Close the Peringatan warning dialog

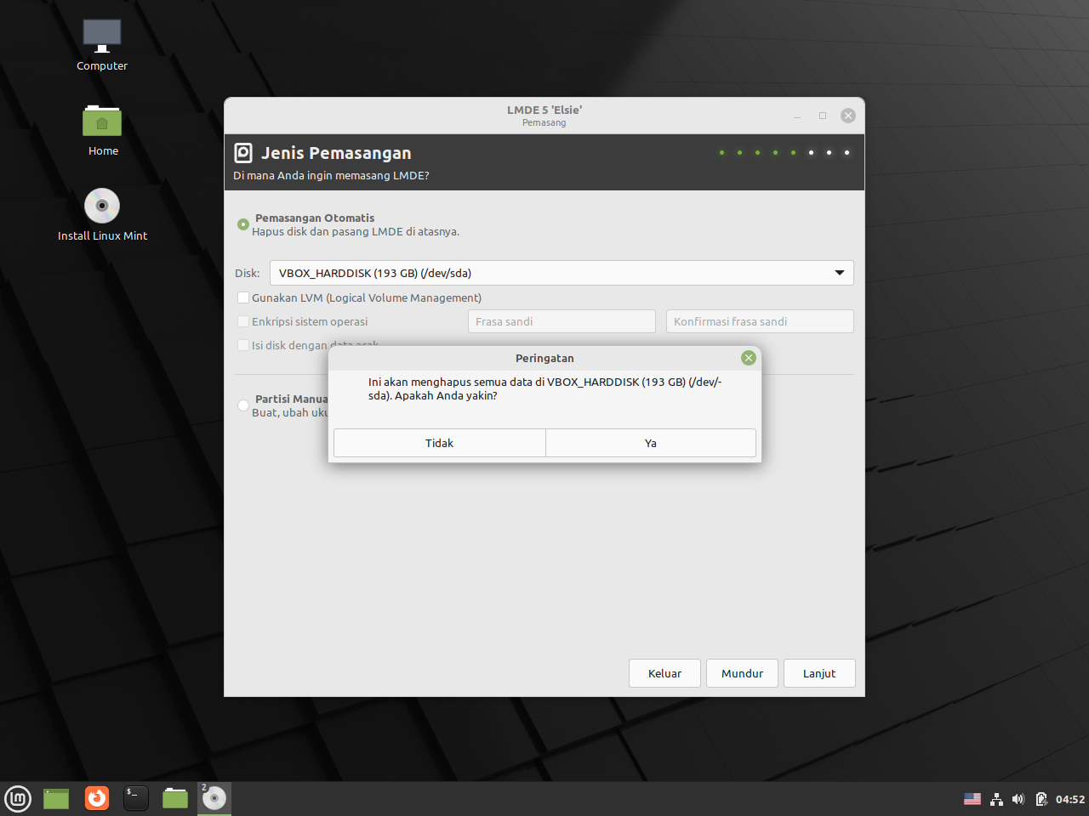749,358
